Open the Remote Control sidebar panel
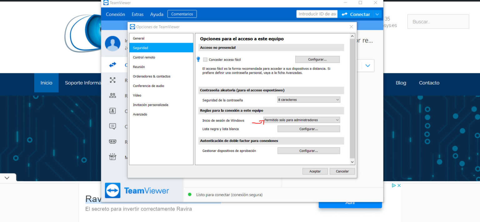Screen dimensions: 480x222 click(x=113, y=80)
